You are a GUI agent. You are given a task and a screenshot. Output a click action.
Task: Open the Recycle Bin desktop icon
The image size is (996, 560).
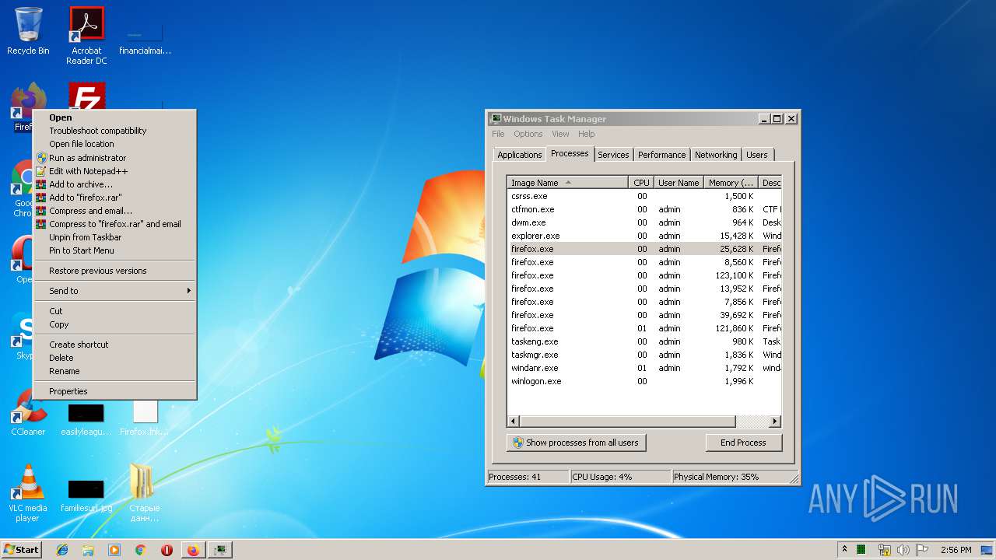28,31
